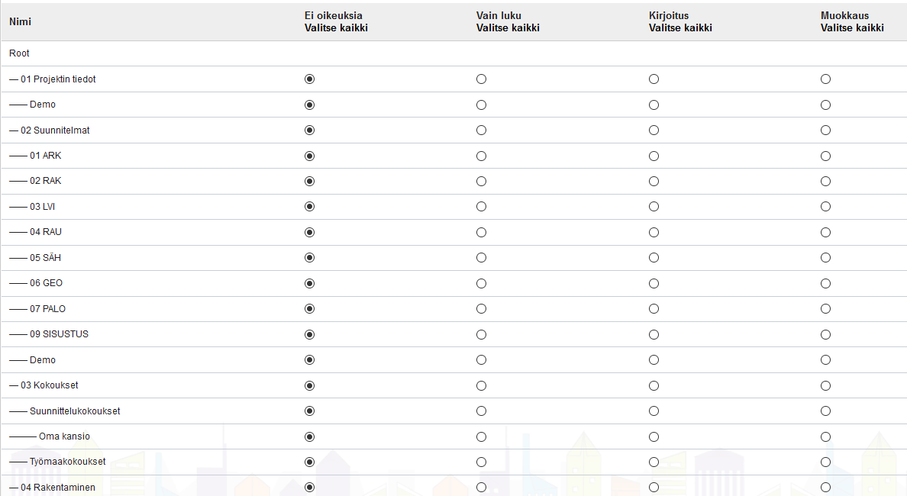Select 'Vain luku' for 01 Projektin tiedot
The image size is (907, 496).
(481, 79)
